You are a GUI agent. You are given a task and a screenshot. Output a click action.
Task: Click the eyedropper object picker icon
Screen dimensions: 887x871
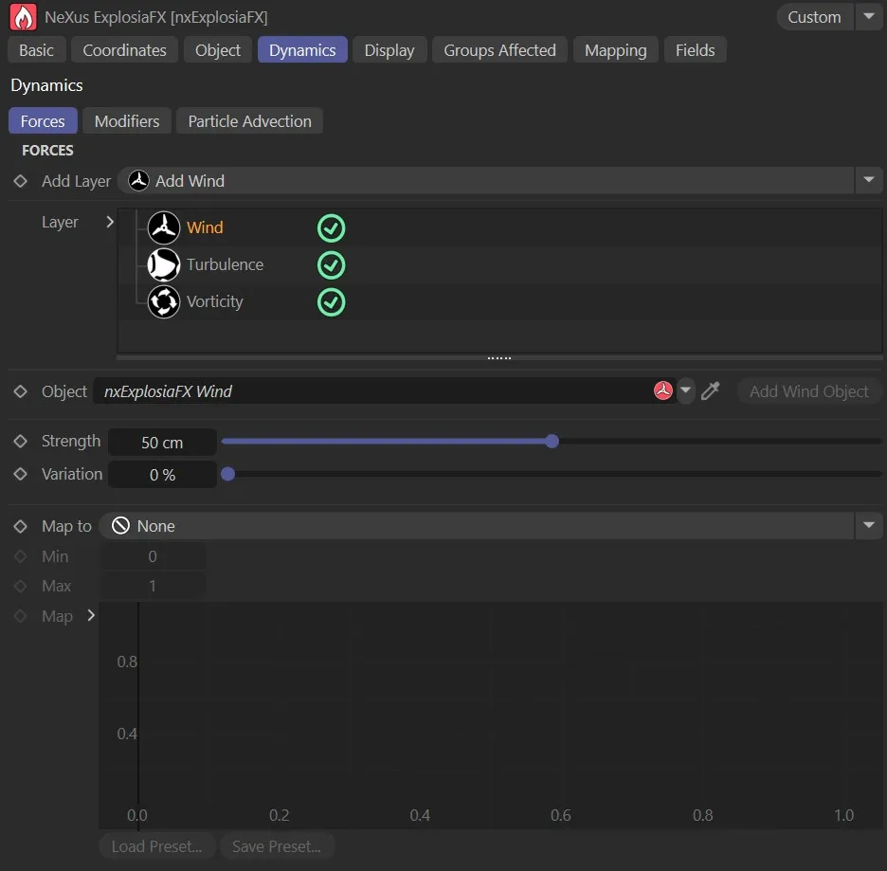point(710,391)
